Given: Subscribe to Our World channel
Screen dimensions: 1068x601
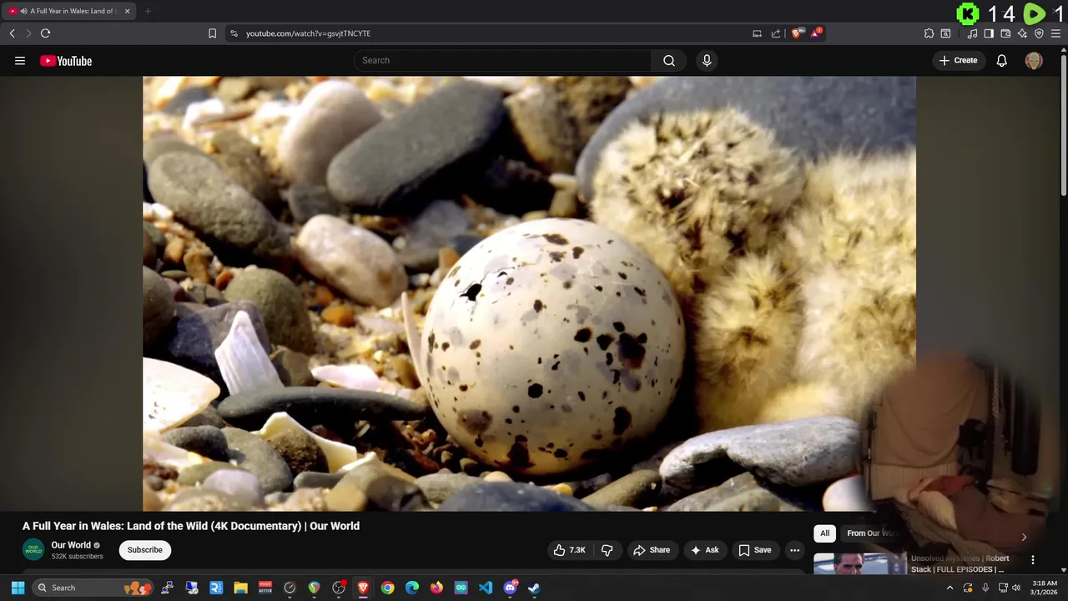Looking at the screenshot, I should pos(144,550).
